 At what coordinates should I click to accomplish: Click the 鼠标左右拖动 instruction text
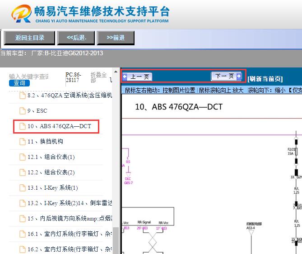click(160, 90)
